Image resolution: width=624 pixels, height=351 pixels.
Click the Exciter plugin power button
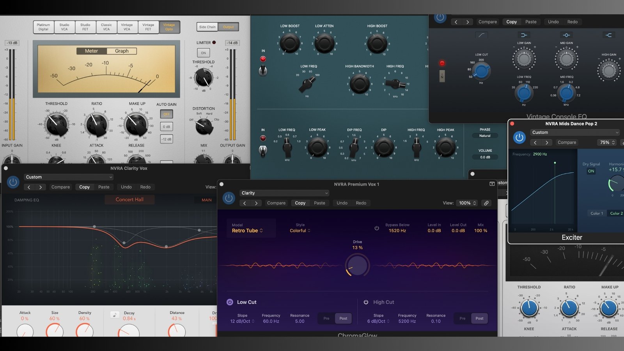point(519,137)
